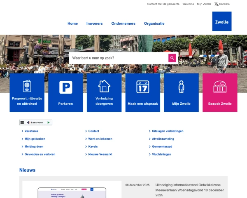Open the Ondernemers menu item

click(x=123, y=24)
